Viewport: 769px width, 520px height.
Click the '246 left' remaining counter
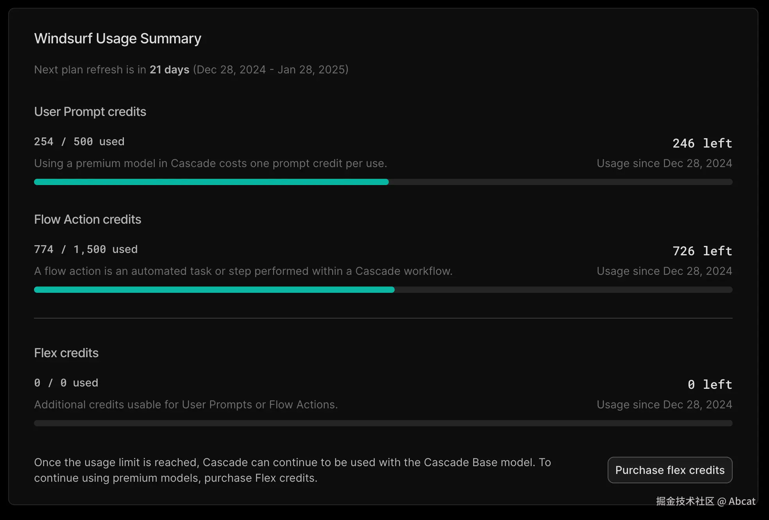(x=702, y=143)
